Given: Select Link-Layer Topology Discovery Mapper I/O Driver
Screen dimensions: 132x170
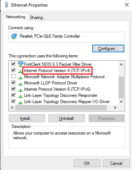Looking at the screenshot, I should point(67,102).
